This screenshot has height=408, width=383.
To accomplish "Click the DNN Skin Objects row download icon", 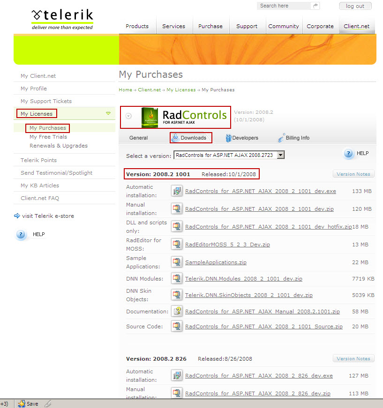I will (x=177, y=295).
